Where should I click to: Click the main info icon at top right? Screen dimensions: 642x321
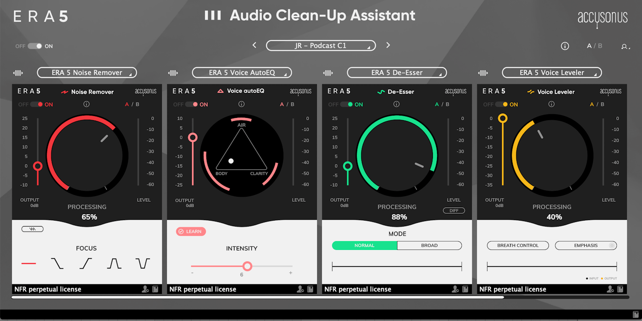[x=565, y=46]
